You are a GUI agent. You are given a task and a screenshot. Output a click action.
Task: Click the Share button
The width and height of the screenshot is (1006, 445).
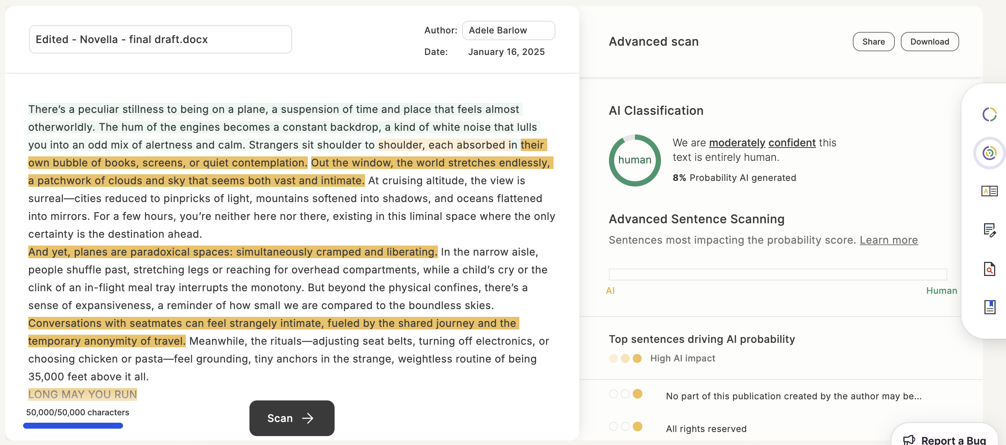(873, 42)
